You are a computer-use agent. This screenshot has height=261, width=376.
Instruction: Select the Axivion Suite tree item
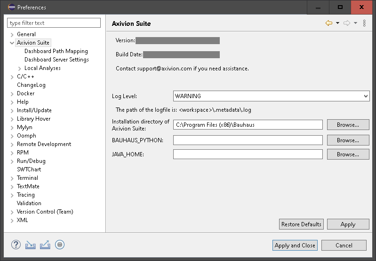coord(33,43)
